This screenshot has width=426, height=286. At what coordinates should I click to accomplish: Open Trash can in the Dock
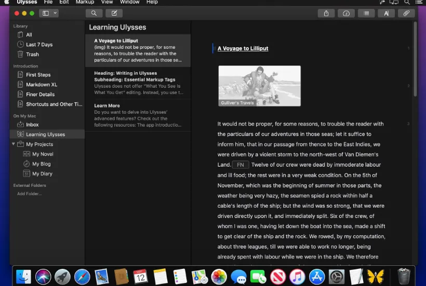pos(404,276)
